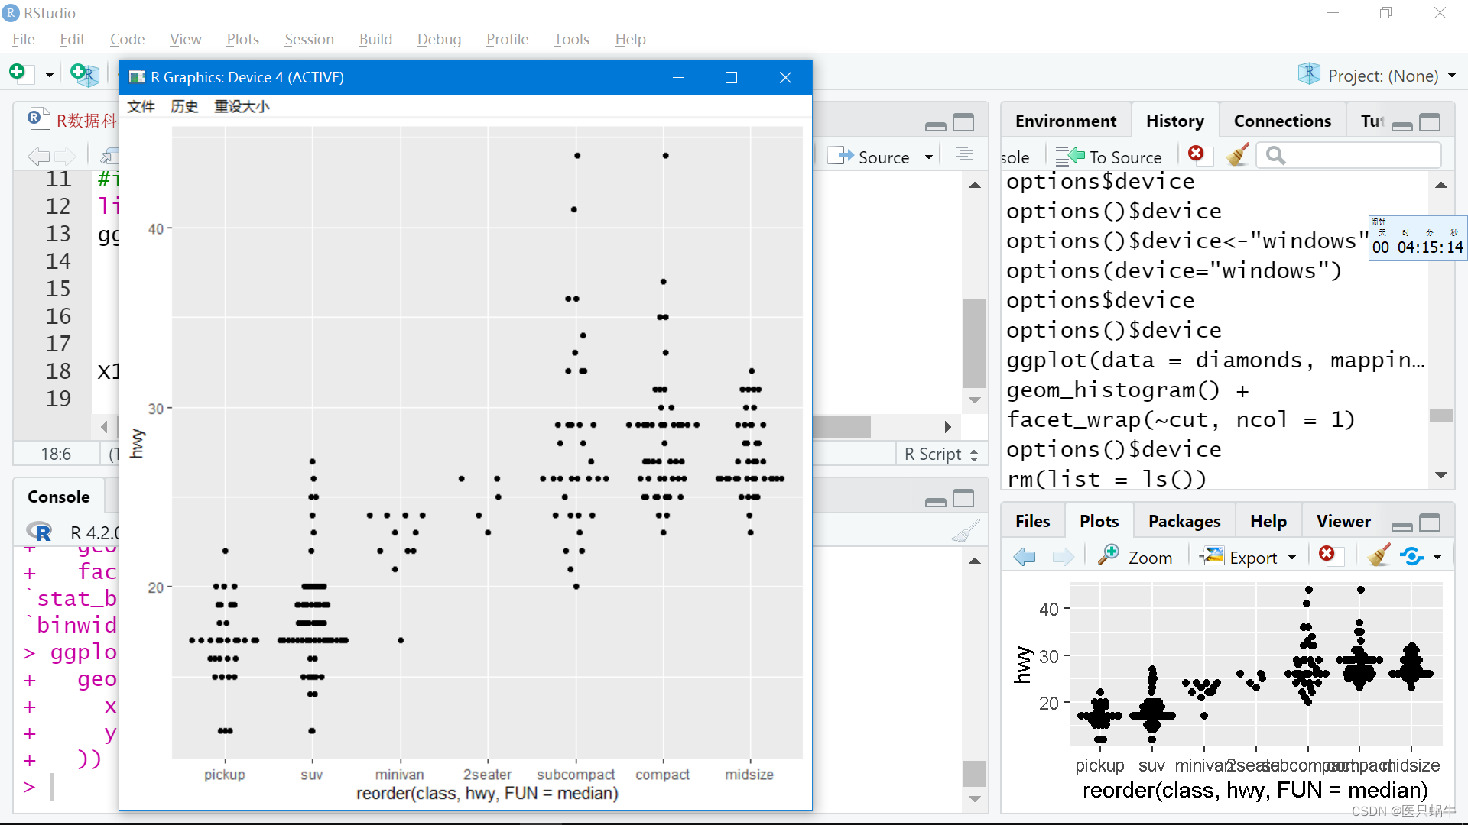Click the Create Project R icon
The height and width of the screenshot is (825, 1468).
point(83,74)
